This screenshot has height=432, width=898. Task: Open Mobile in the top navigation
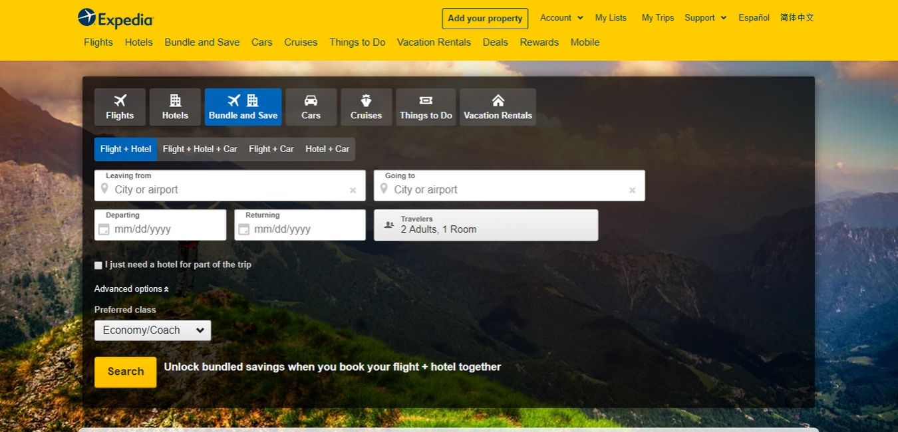[585, 43]
